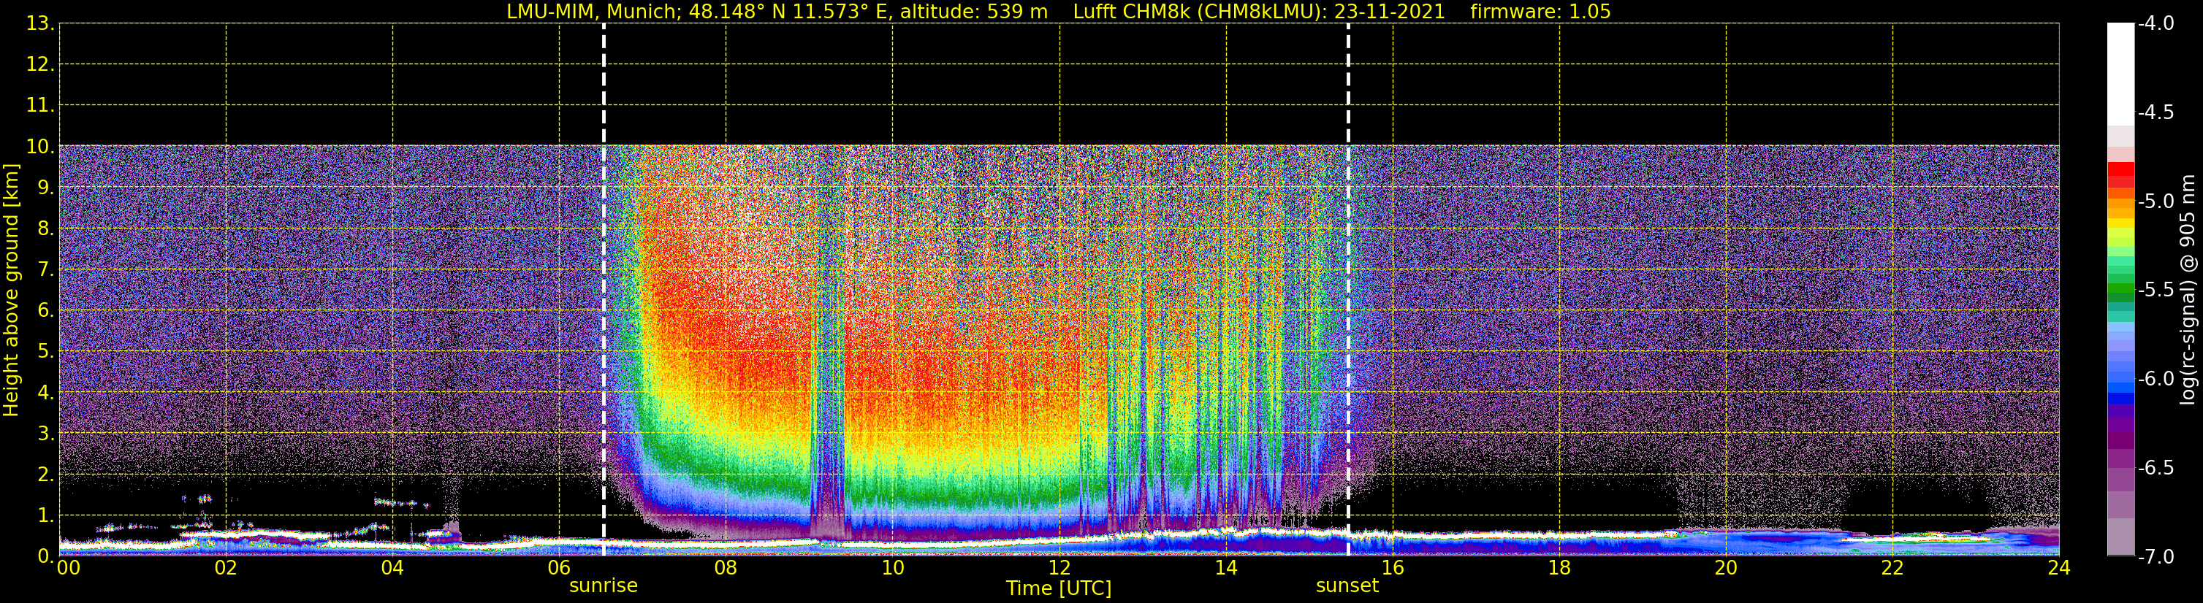Click the 'Time [UTC]' axis label
This screenshot has width=2203, height=603.
click(x=1059, y=588)
